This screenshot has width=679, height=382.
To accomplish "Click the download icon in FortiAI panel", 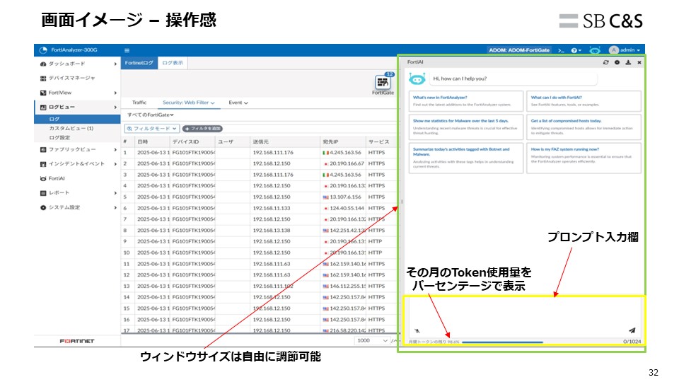I will [x=628, y=63].
